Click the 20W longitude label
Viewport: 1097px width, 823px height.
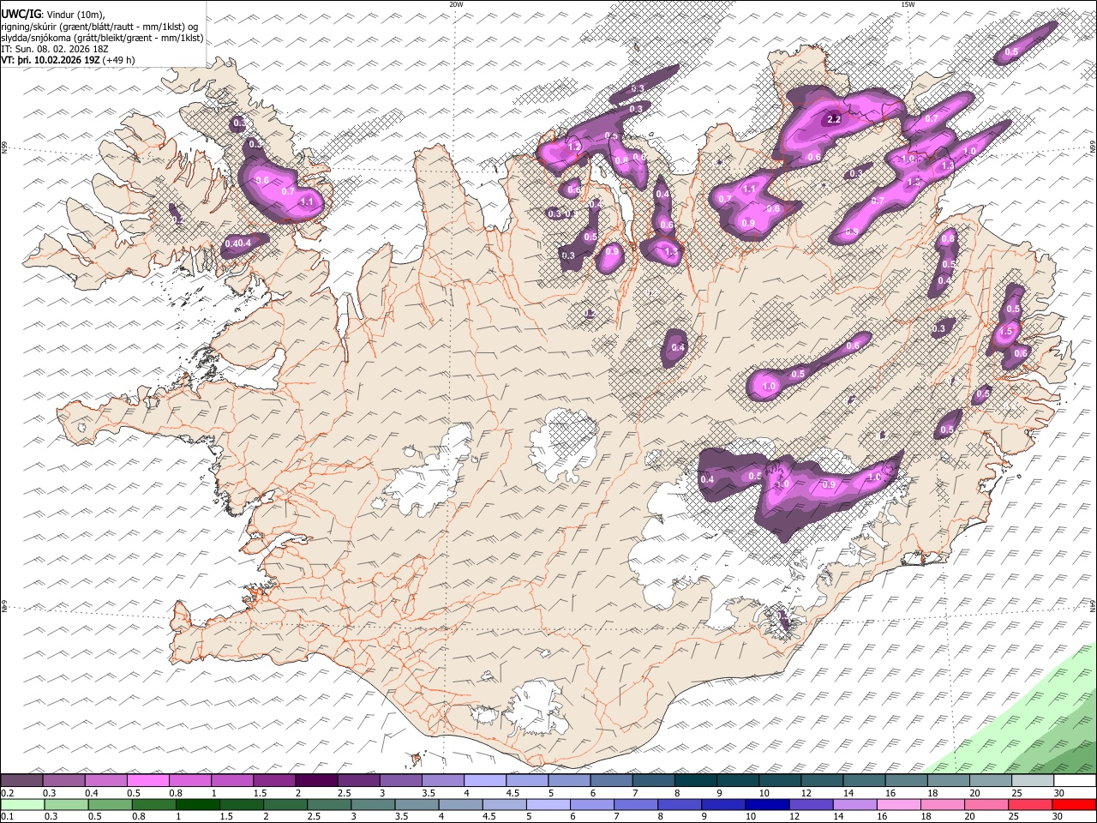(456, 4)
